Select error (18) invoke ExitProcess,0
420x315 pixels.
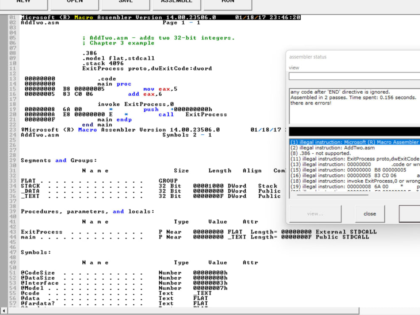tap(355, 181)
